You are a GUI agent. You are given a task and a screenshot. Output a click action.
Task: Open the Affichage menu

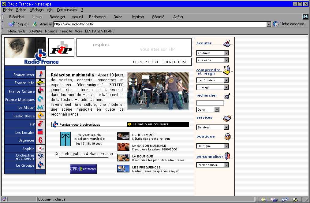pyautogui.click(x=36, y=10)
